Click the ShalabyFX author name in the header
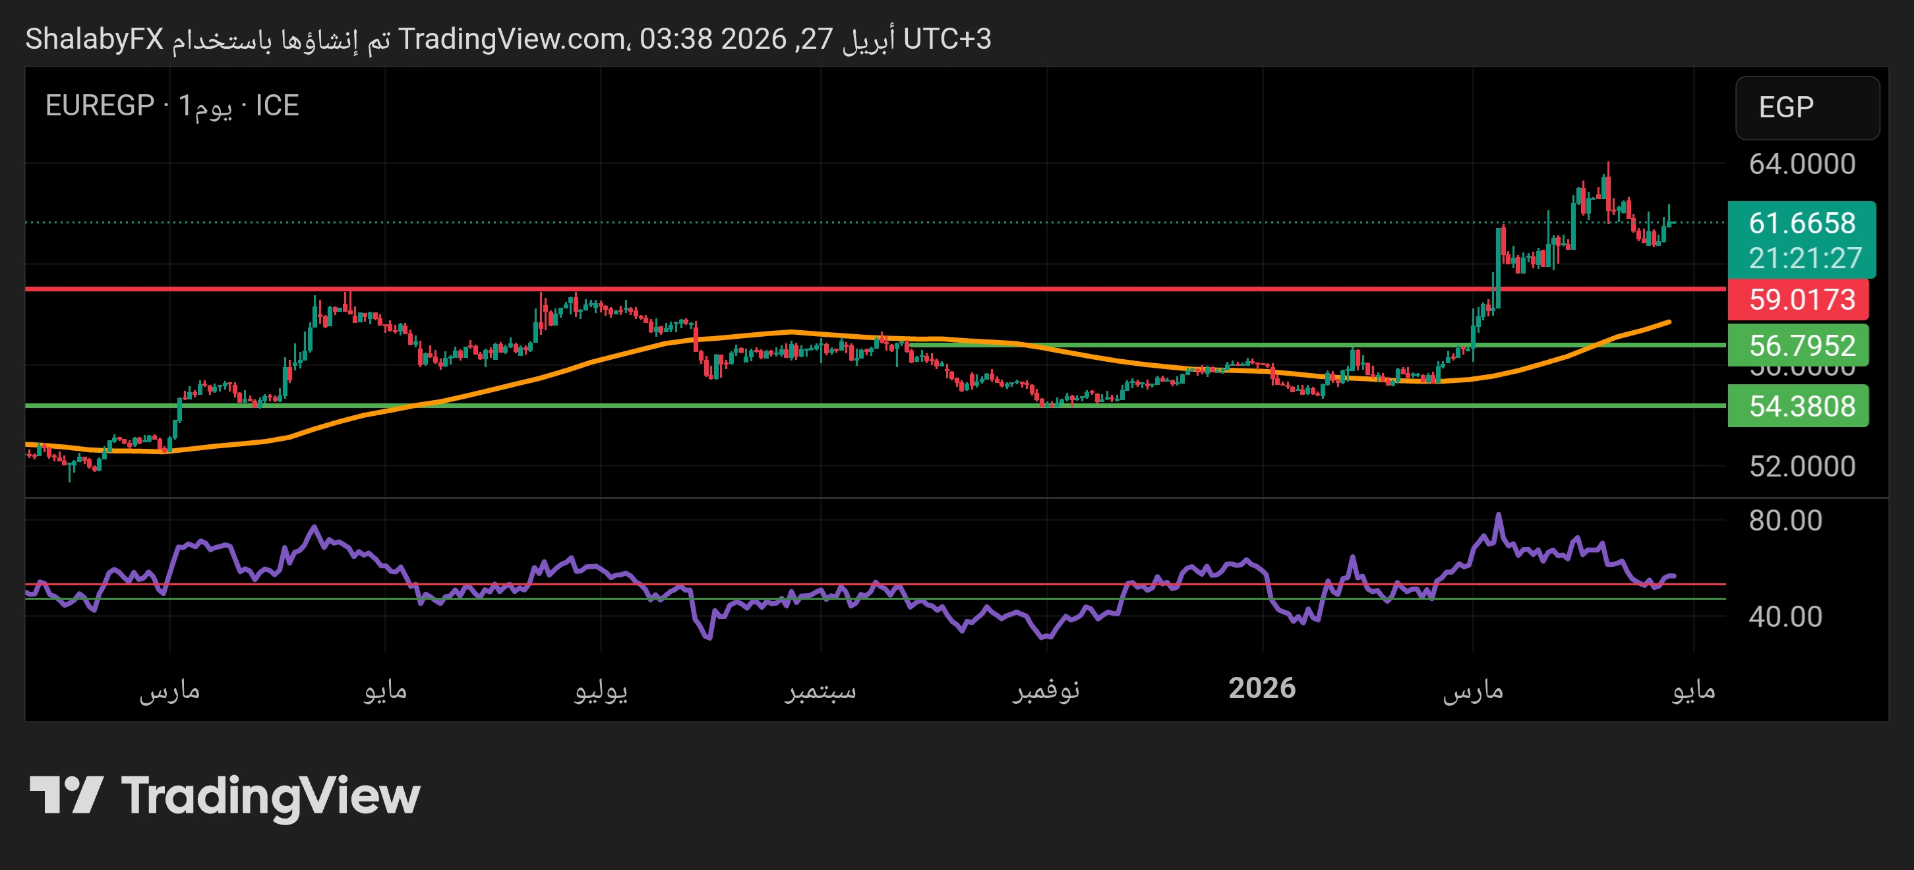The height and width of the screenshot is (870, 1914). pos(94,39)
